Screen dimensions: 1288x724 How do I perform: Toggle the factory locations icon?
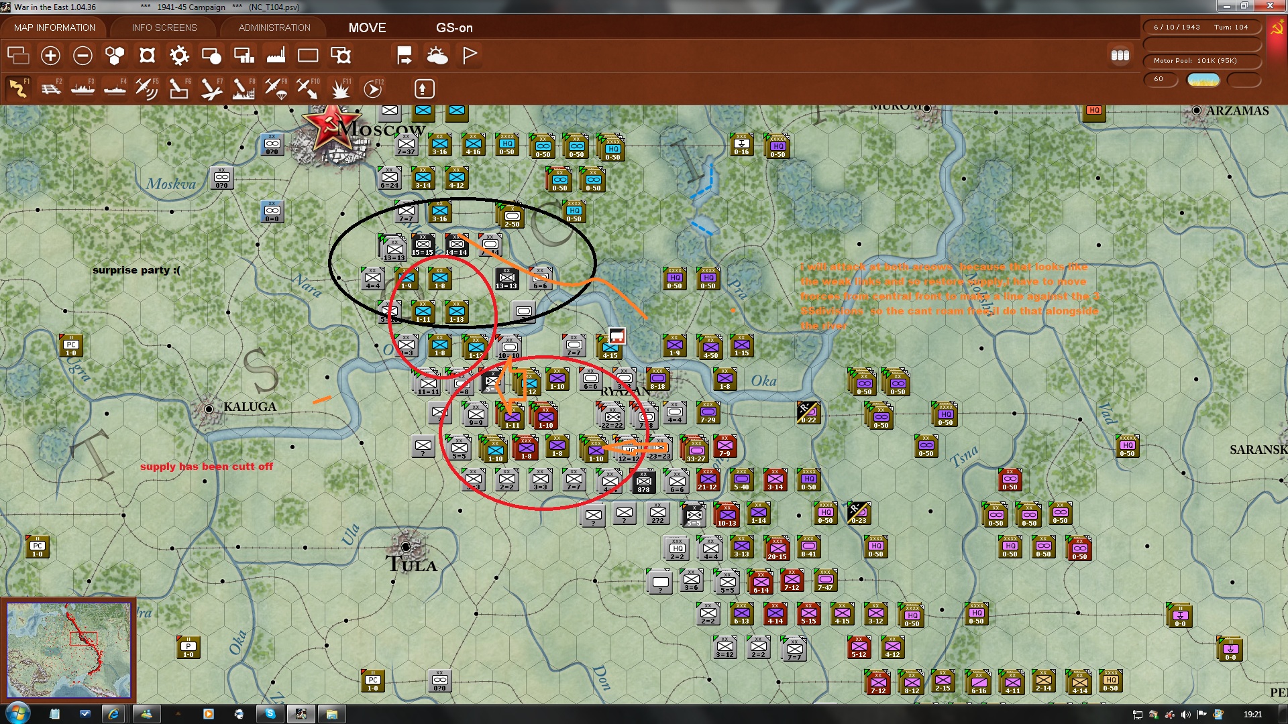(x=276, y=55)
